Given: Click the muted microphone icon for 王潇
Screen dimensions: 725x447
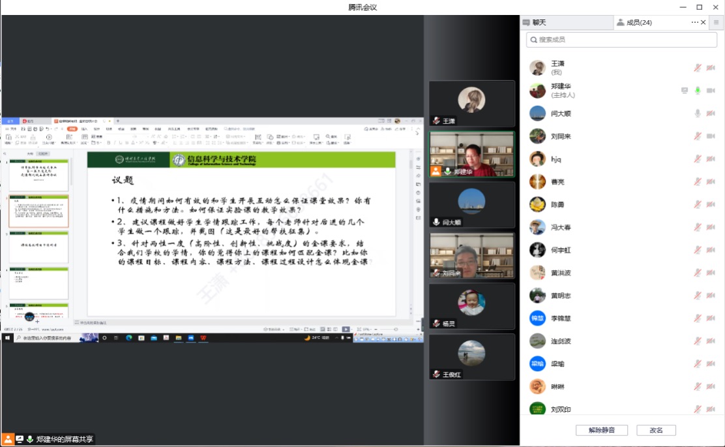Looking at the screenshot, I should point(698,68).
